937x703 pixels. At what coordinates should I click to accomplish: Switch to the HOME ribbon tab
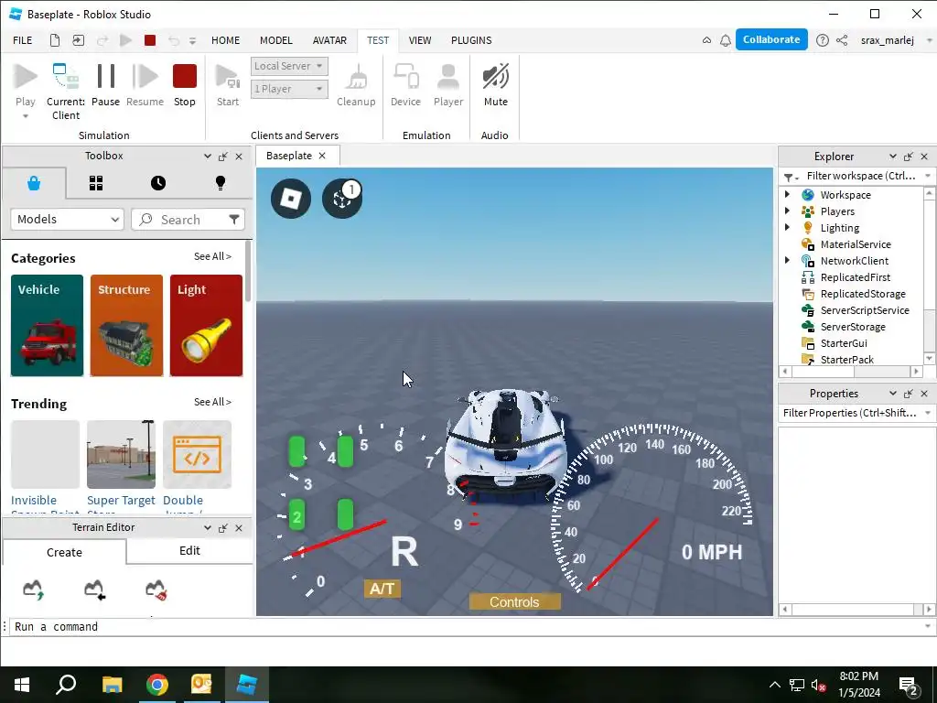(x=225, y=40)
